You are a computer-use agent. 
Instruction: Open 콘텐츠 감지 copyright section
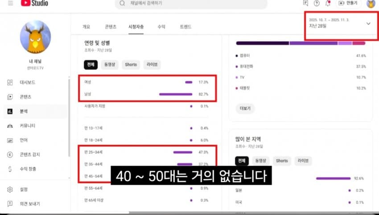(x=30, y=154)
